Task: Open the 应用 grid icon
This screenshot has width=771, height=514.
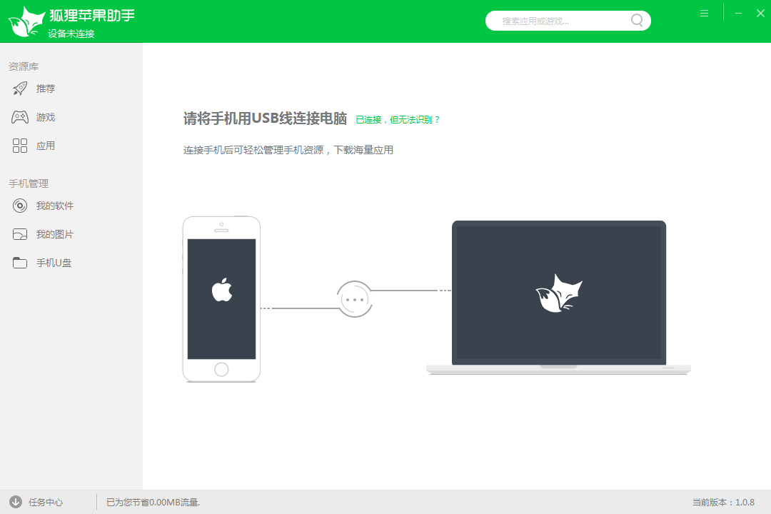Action: click(x=20, y=146)
